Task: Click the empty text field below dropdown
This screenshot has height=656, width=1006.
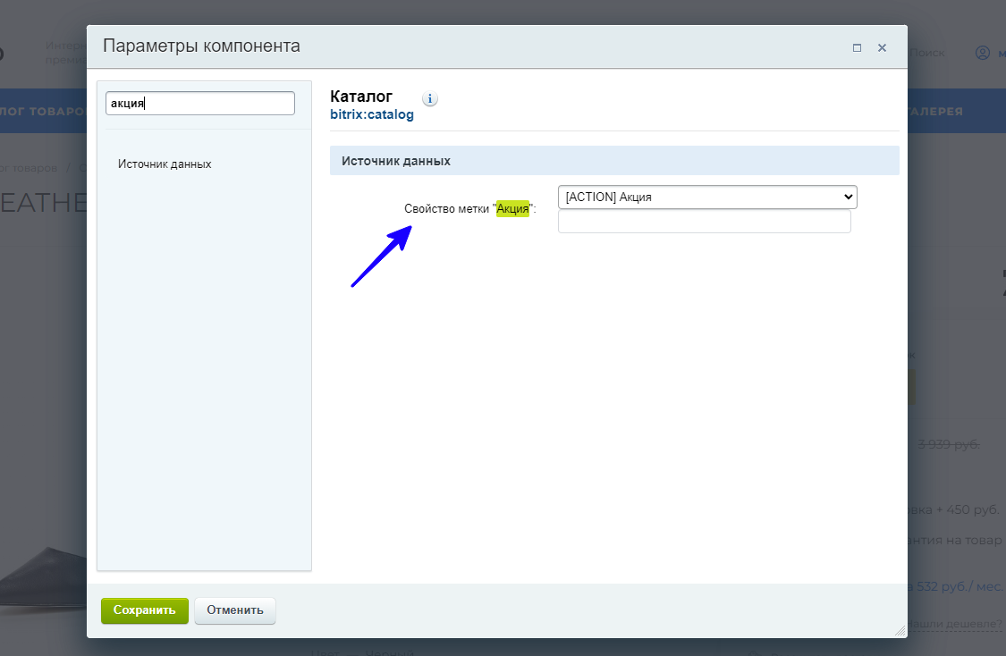Action: (704, 222)
